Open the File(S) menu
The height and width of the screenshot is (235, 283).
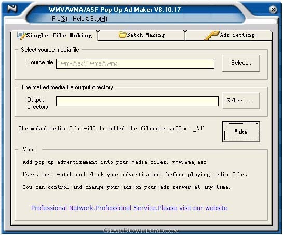coord(60,19)
